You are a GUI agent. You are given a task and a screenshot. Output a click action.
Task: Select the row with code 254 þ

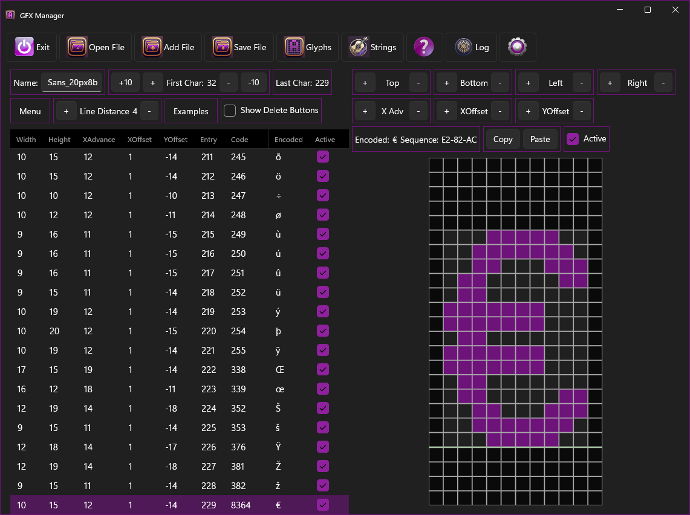click(x=180, y=331)
